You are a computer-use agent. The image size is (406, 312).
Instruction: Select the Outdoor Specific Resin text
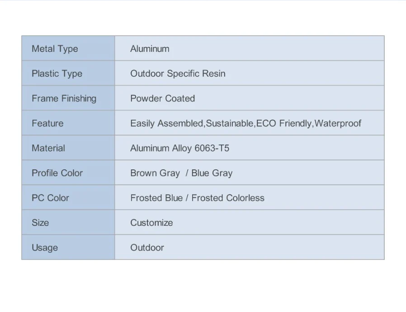tap(178, 74)
